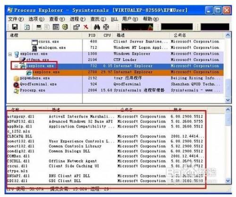Select the Procexp.exe process row
This screenshot has width=236, height=197.
click(x=115, y=90)
